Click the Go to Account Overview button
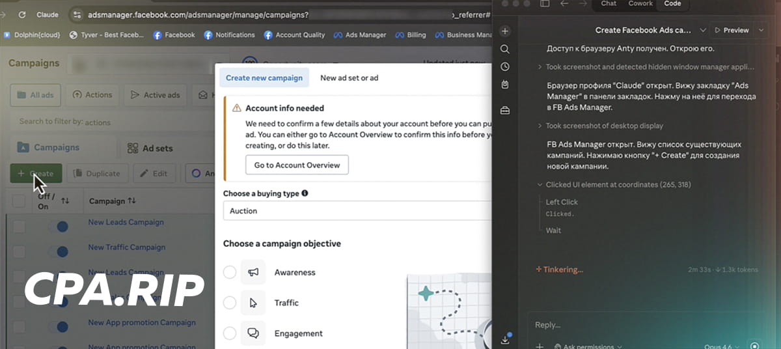The height and width of the screenshot is (349, 781). (297, 165)
